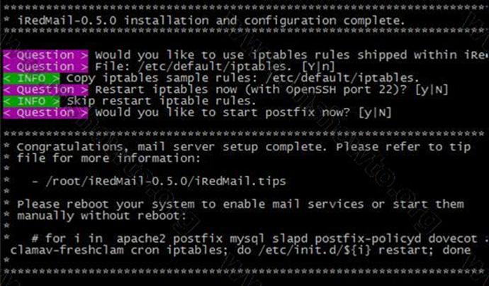Click the [y|N] prompt after start postfix now
This screenshot has width=489, height=286.
pyautogui.click(x=375, y=113)
